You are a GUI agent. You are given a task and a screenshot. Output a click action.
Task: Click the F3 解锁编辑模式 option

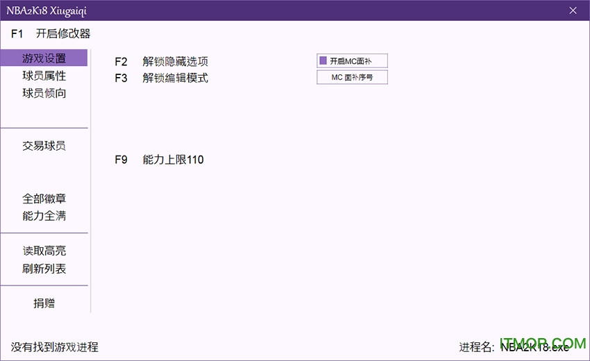[x=162, y=78]
